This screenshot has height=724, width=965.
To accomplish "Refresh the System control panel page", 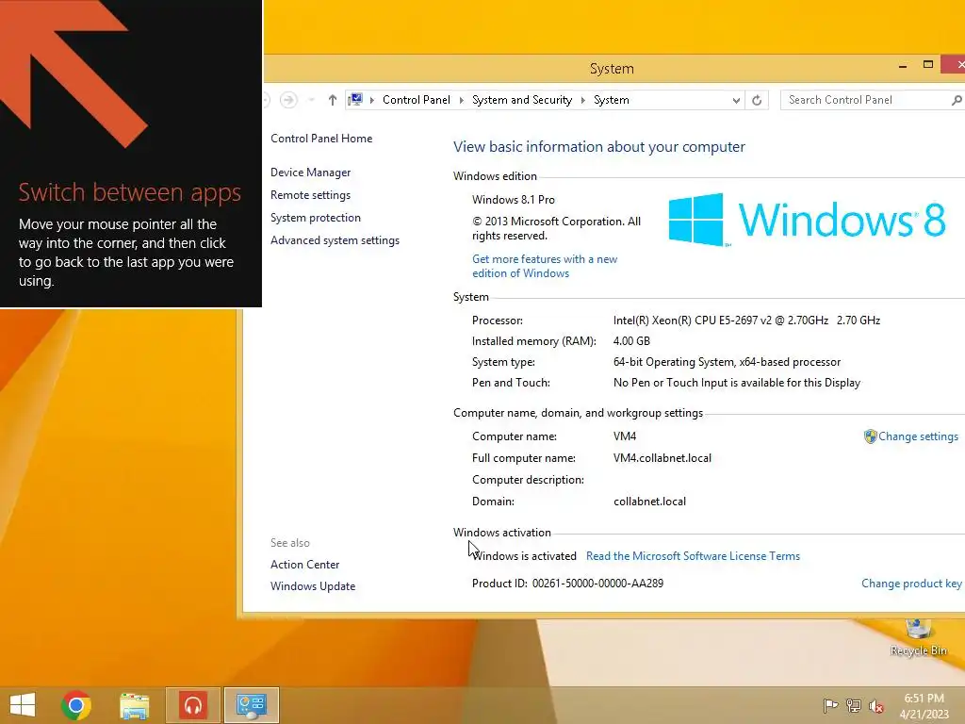I will (x=757, y=100).
